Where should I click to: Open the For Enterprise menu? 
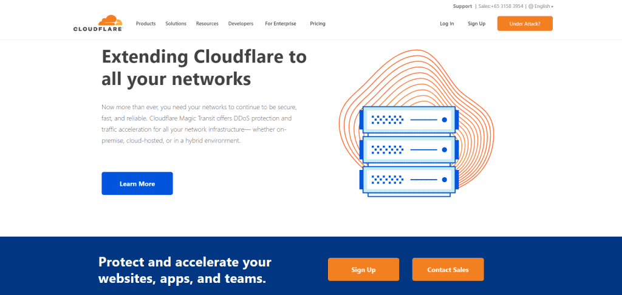click(281, 24)
